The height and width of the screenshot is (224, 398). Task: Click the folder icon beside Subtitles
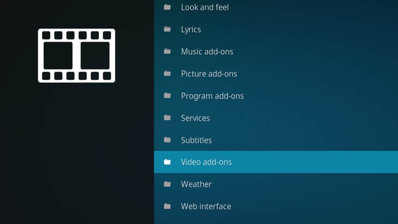pyautogui.click(x=167, y=140)
